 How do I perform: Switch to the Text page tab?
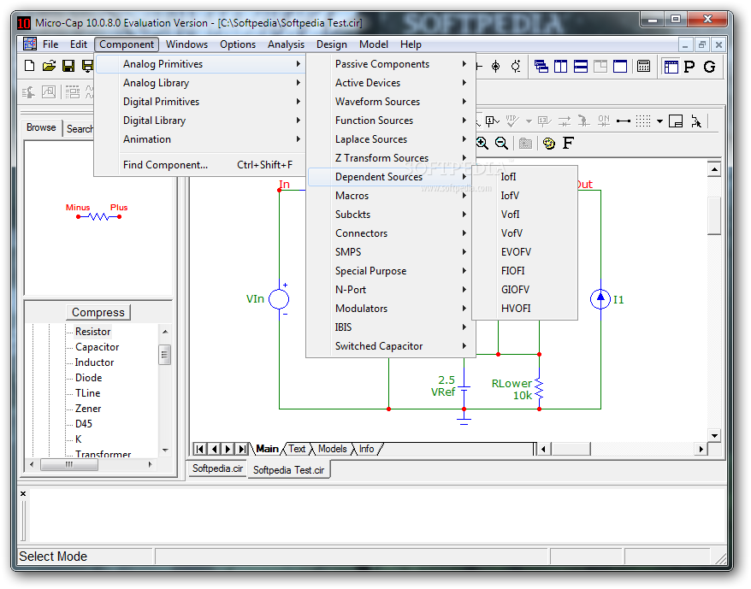pos(297,449)
